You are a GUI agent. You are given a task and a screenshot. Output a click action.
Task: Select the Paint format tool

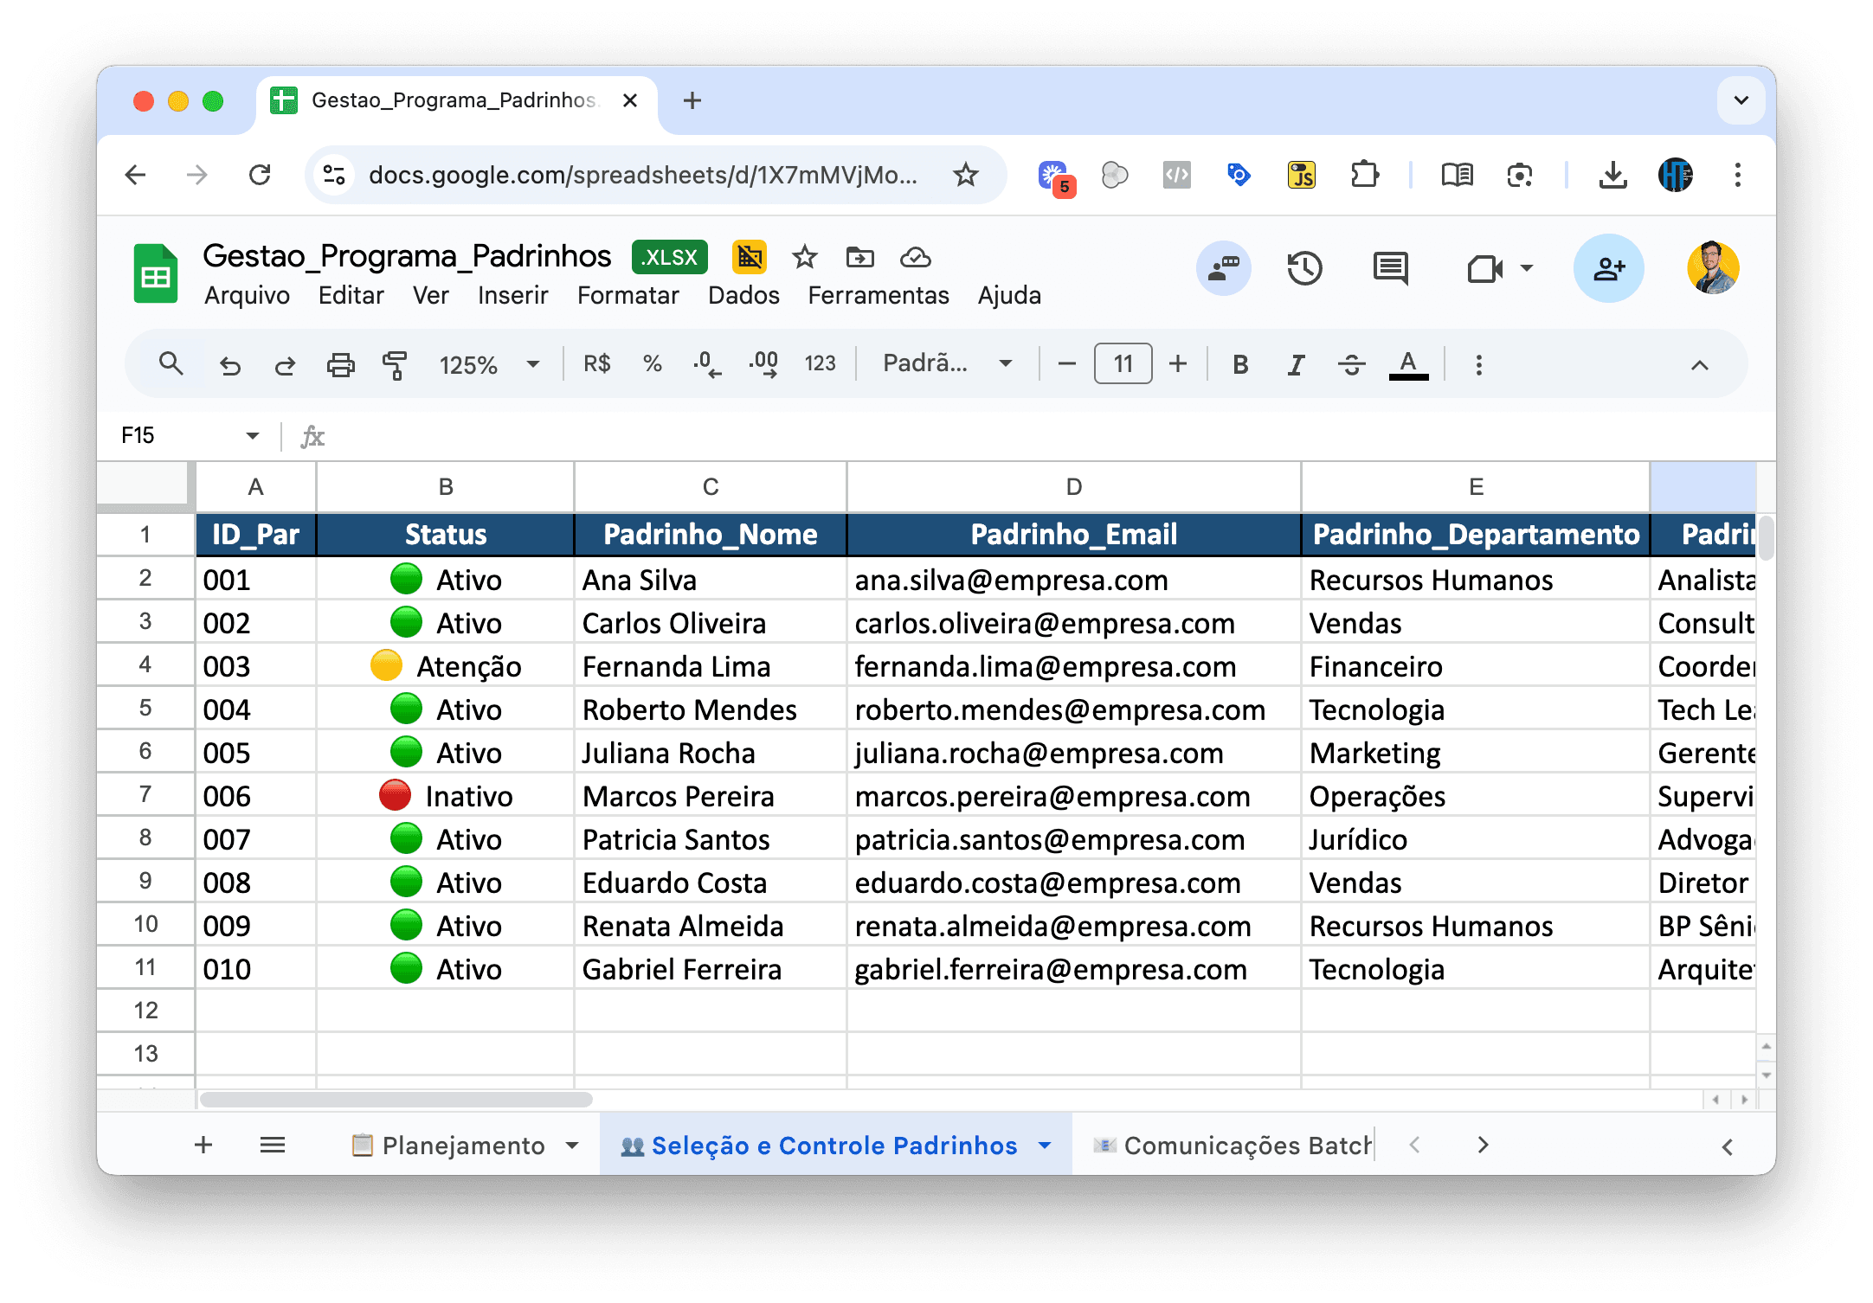(394, 363)
